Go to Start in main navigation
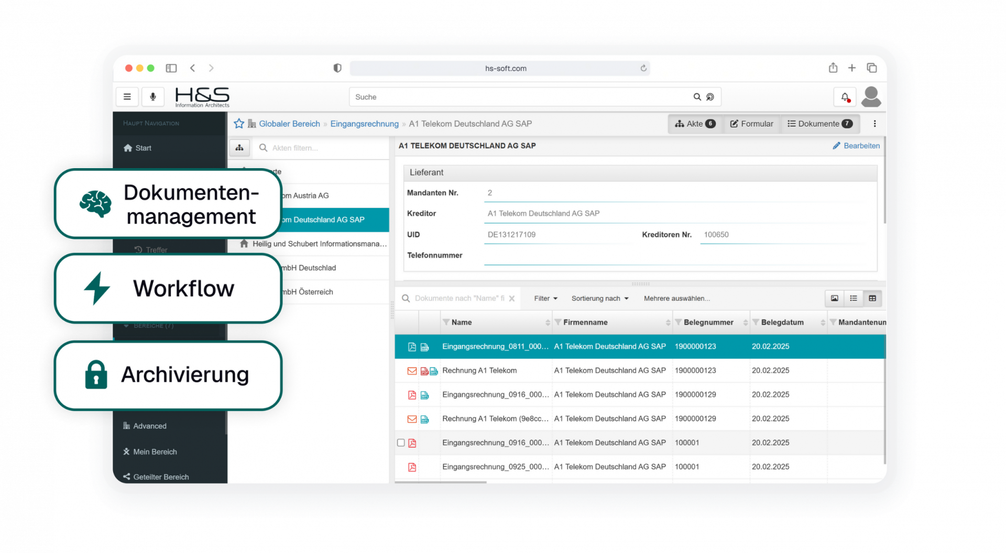 click(137, 148)
